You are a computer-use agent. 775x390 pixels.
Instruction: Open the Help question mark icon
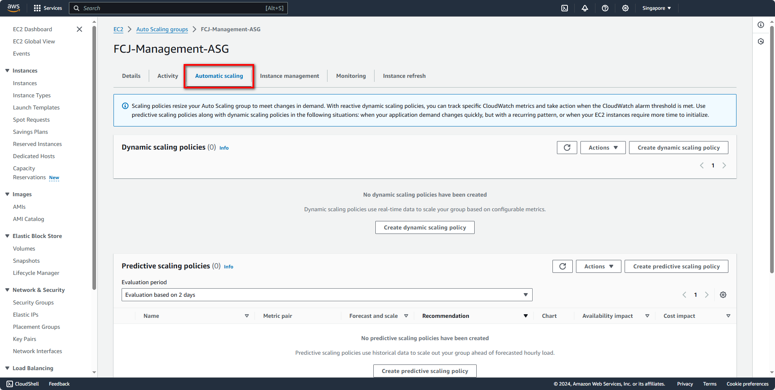click(605, 8)
